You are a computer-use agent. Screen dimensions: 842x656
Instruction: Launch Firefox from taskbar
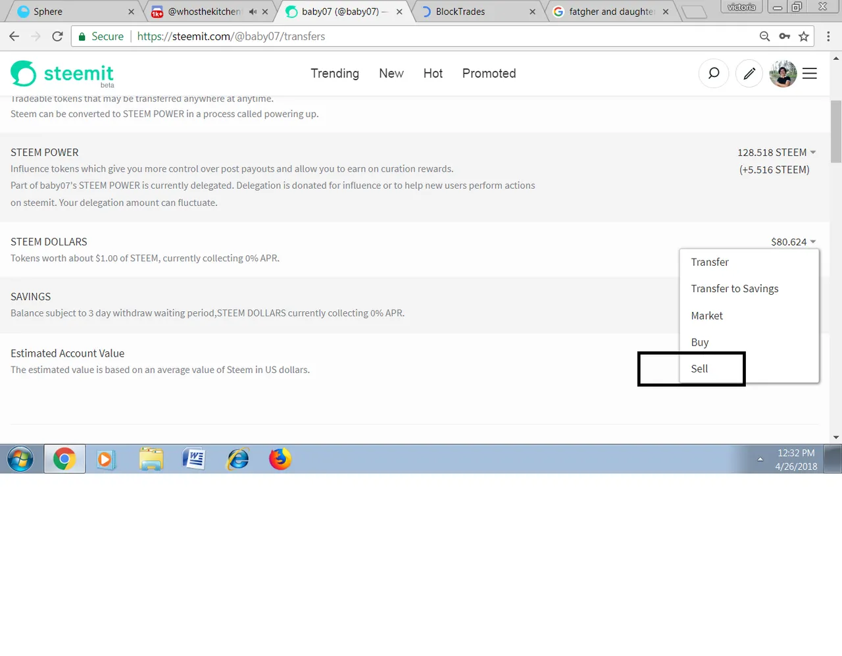point(280,459)
